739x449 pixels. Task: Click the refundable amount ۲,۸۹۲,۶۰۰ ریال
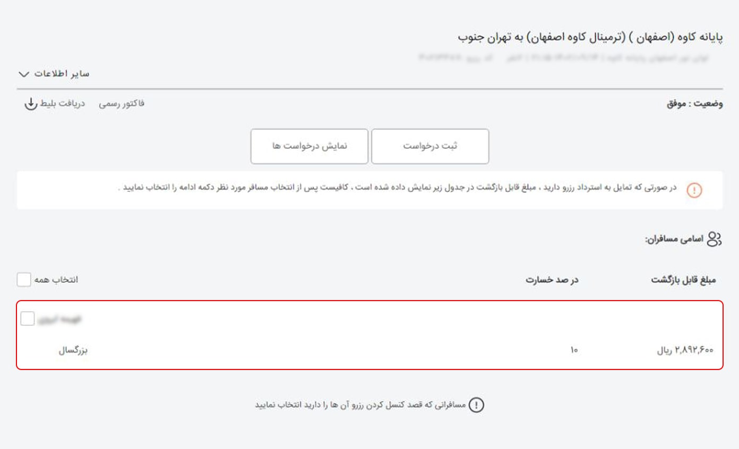(x=685, y=350)
